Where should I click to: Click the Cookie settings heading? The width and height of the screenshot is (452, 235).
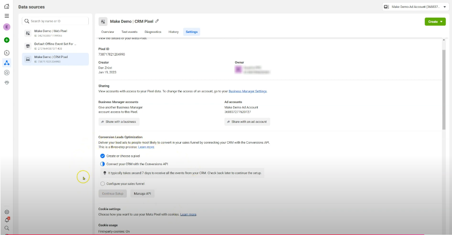click(x=109, y=209)
